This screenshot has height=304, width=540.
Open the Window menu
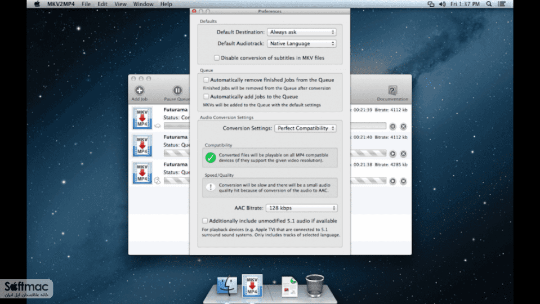point(143,4)
